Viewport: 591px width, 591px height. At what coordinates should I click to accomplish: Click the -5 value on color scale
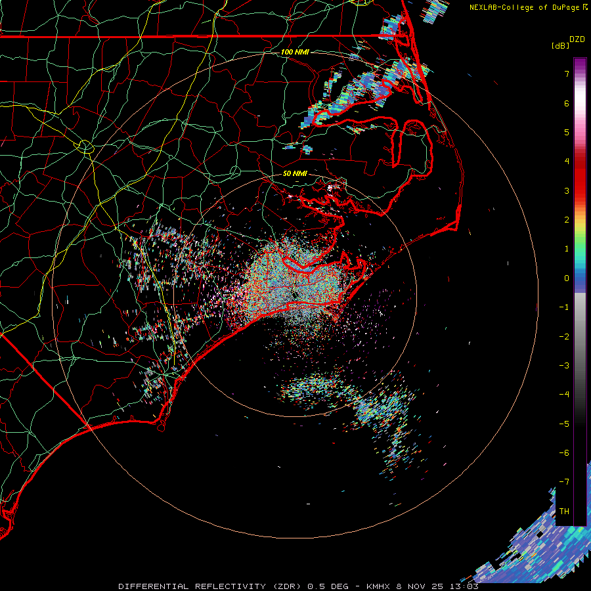pos(564,424)
